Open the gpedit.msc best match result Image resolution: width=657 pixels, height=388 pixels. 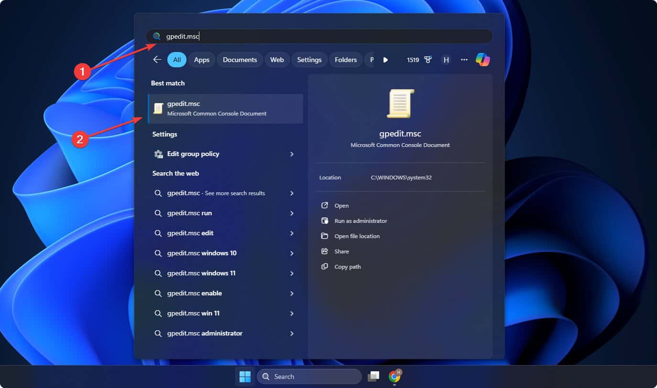(x=226, y=108)
